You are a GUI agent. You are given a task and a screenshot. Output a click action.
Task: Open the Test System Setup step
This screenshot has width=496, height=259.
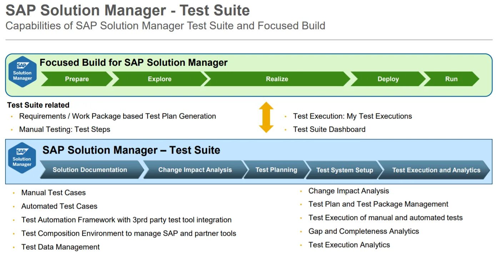(344, 170)
